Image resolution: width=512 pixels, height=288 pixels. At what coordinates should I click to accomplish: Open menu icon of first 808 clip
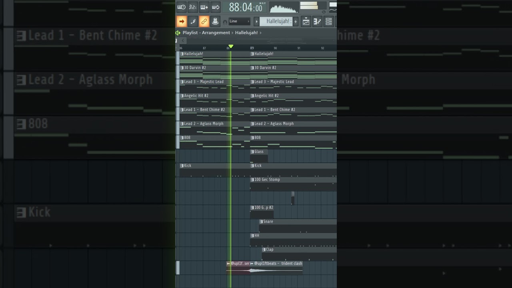coord(182,138)
